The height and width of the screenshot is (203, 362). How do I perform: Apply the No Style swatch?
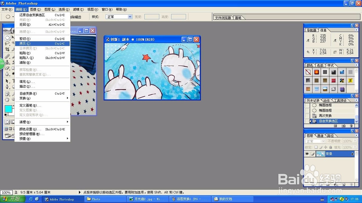[308, 72]
